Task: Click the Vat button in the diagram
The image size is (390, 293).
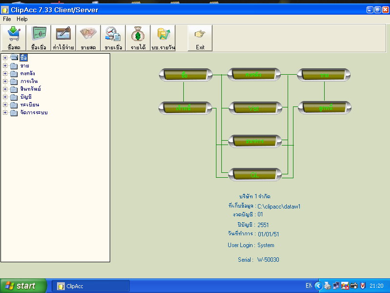Action: pos(255,108)
